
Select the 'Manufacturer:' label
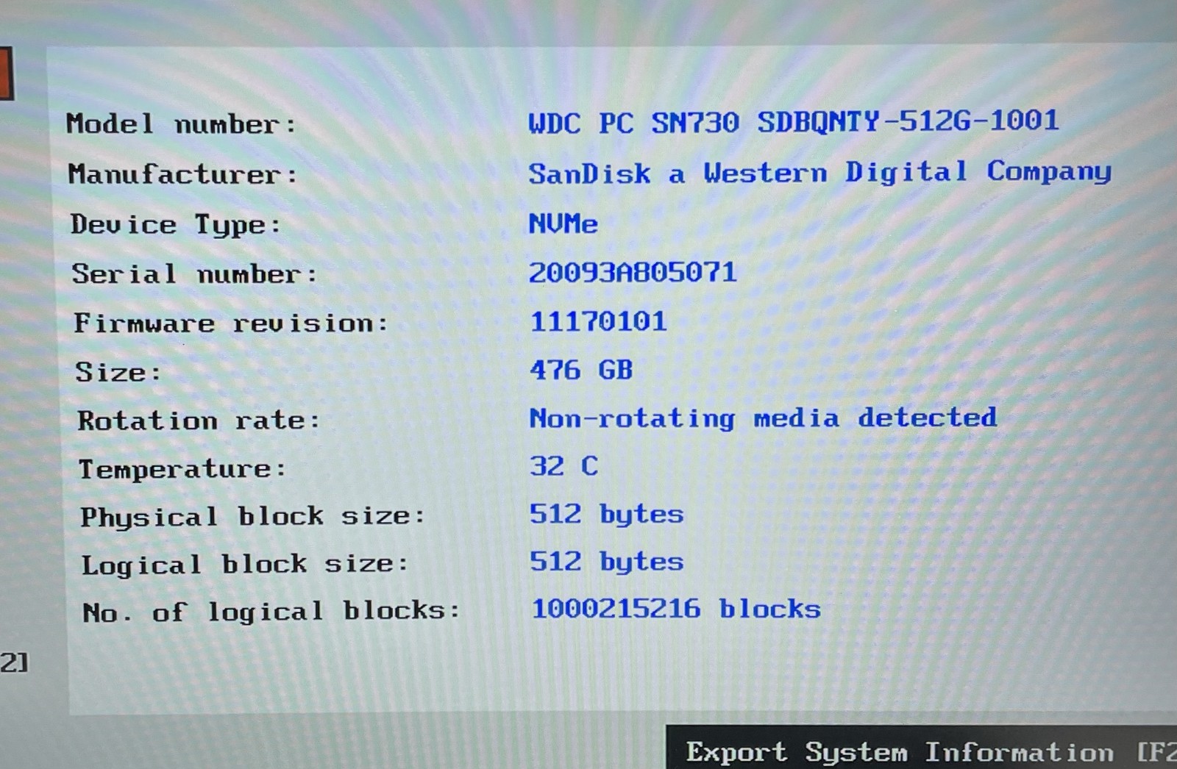pos(182,174)
